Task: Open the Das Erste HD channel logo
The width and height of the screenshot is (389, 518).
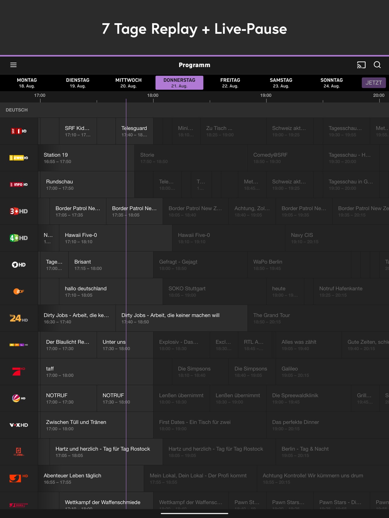Action: pos(19,265)
